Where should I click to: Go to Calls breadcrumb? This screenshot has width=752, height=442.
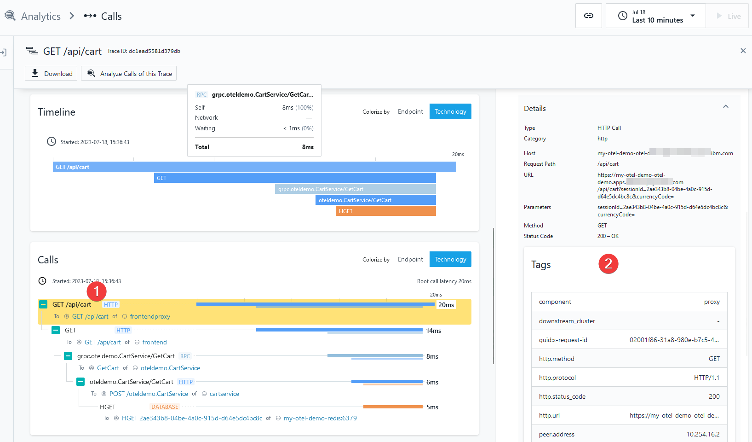pyautogui.click(x=111, y=16)
